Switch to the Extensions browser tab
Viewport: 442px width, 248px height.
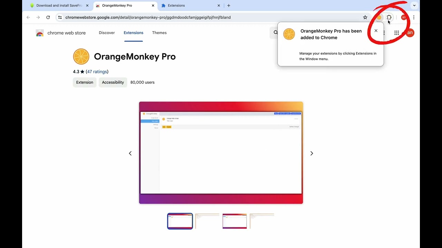click(191, 6)
